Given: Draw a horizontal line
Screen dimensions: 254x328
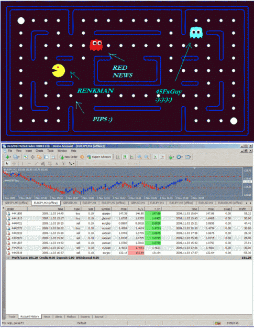Looking at the screenshot, I should (x=29, y=164).
